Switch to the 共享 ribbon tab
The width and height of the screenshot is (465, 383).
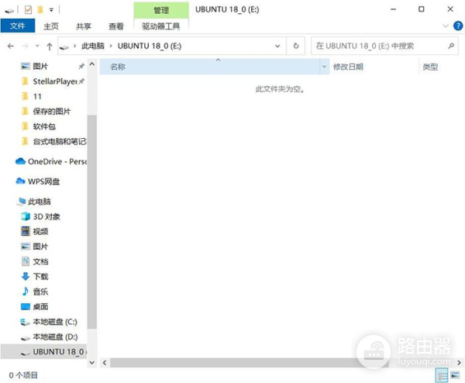pyautogui.click(x=84, y=26)
